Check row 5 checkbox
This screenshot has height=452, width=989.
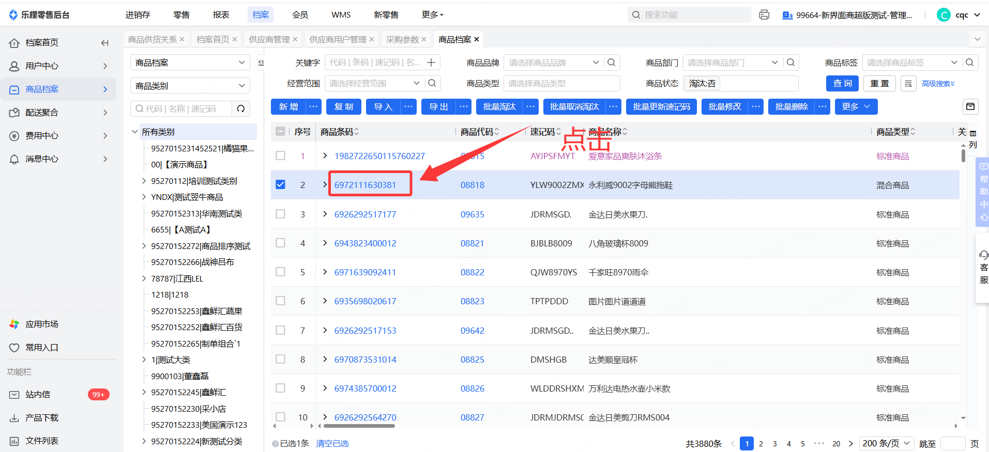280,272
